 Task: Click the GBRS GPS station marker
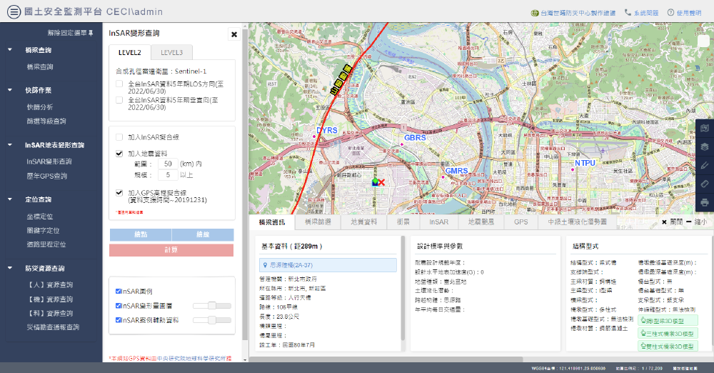(401, 144)
